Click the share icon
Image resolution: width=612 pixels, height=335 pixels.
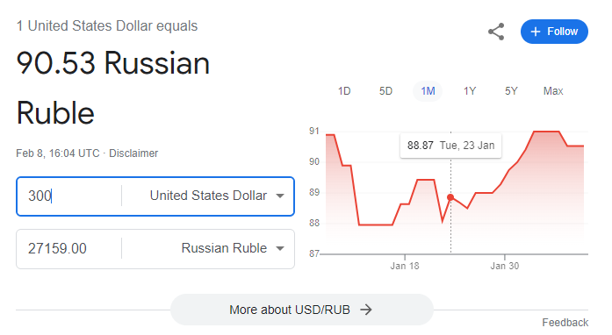[496, 32]
